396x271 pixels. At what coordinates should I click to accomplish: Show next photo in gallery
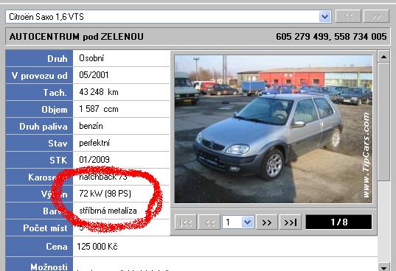point(267,222)
